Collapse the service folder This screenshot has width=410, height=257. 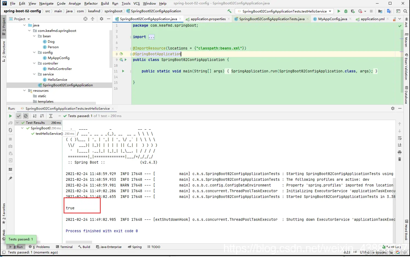click(x=34, y=74)
